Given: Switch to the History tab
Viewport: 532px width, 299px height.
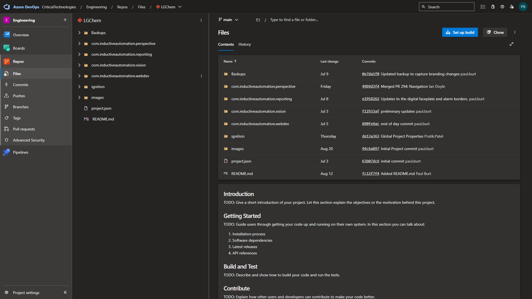Looking at the screenshot, I should coord(244,44).
